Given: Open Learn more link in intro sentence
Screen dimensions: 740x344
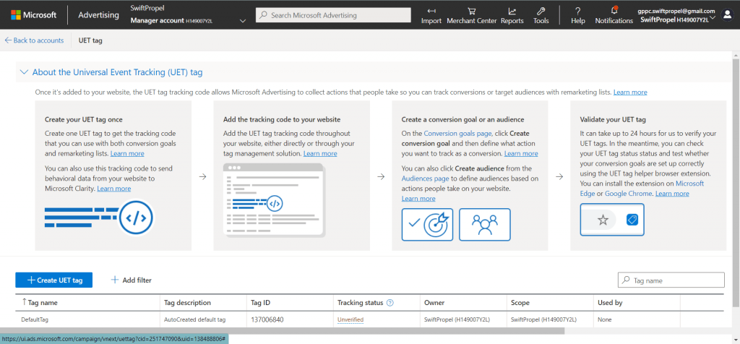Looking at the screenshot, I should point(630,92).
